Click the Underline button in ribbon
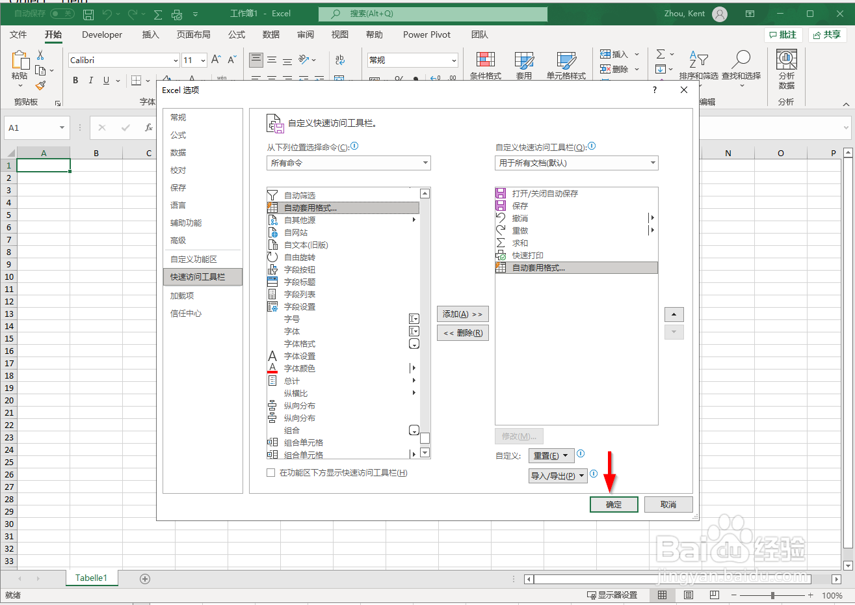855x605 pixels. pos(105,80)
